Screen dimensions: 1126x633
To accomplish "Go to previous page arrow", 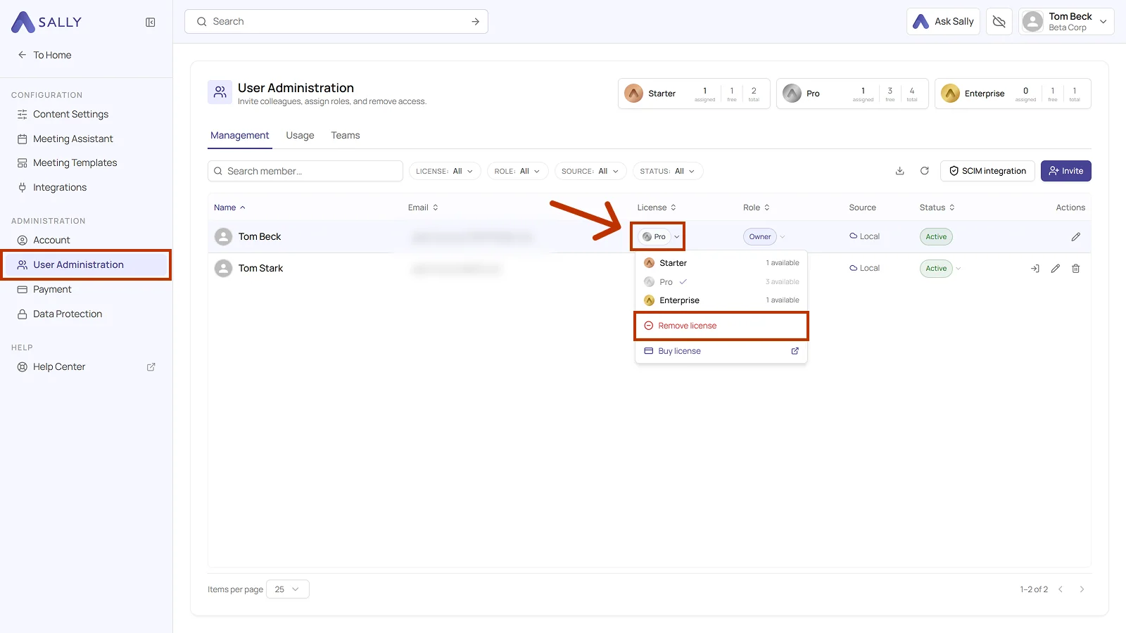I will point(1061,589).
